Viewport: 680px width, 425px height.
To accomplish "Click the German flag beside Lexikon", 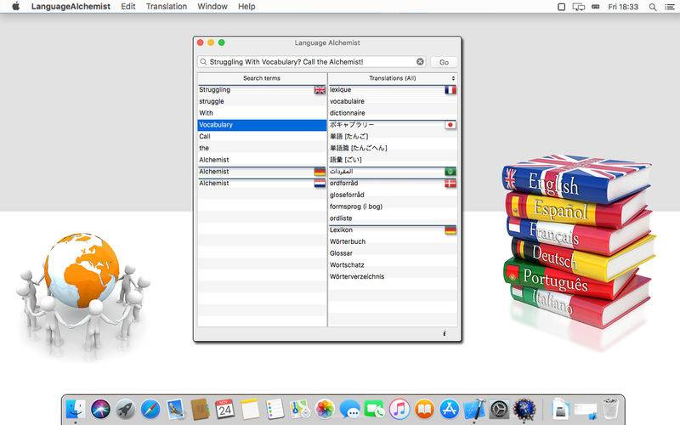I will click(450, 230).
